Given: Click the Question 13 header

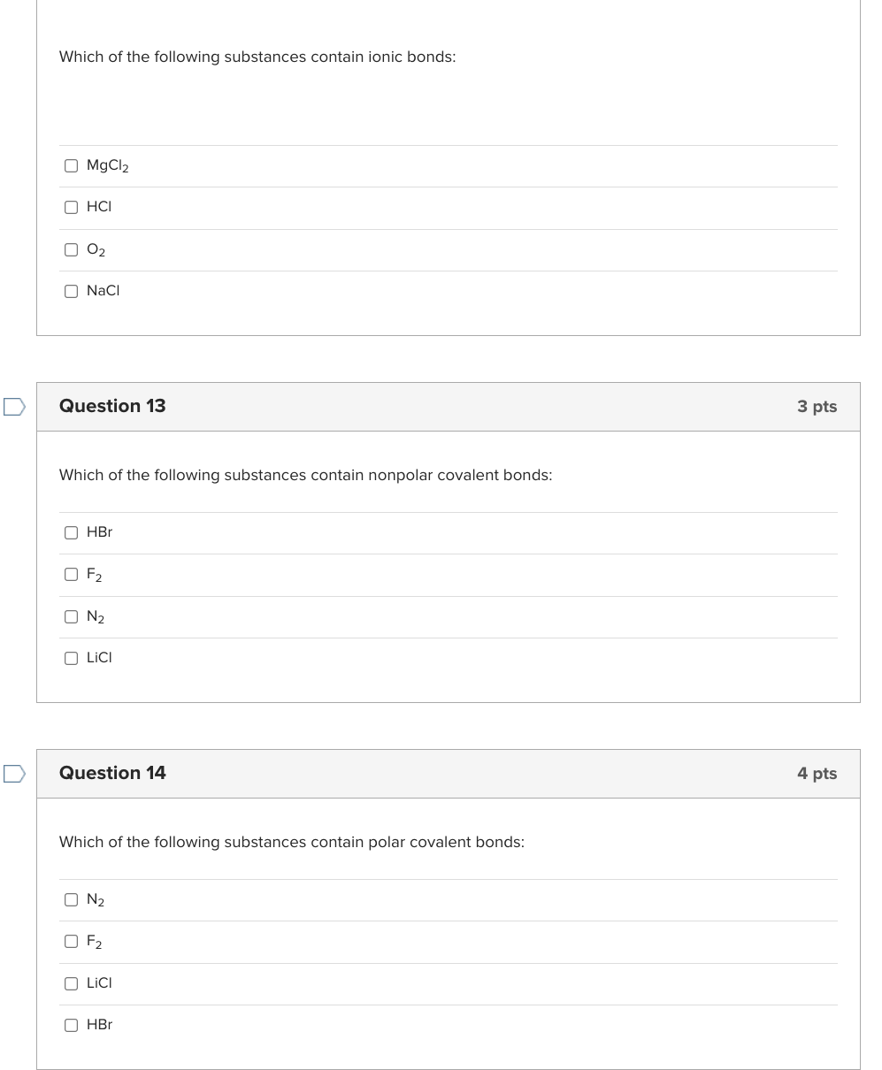Looking at the screenshot, I should point(112,406).
